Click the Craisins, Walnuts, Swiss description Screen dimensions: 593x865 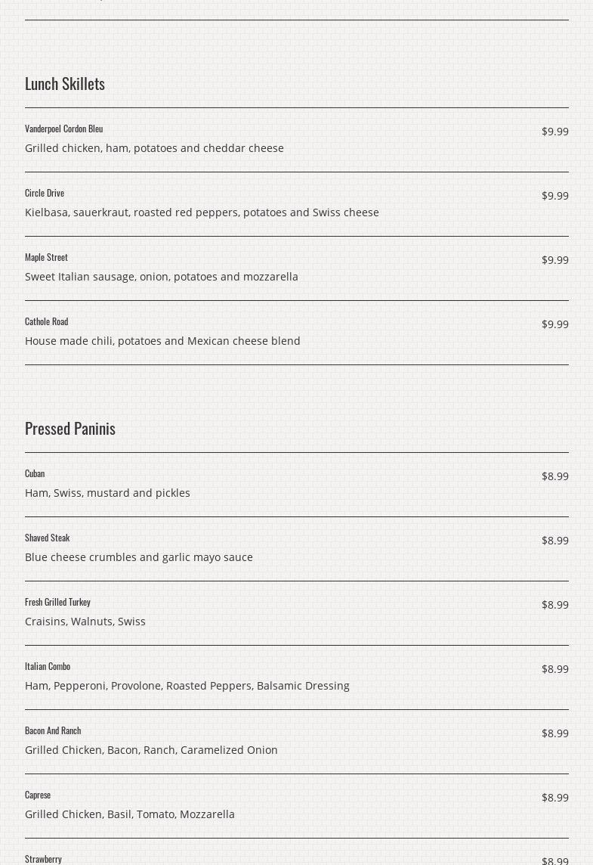point(85,622)
